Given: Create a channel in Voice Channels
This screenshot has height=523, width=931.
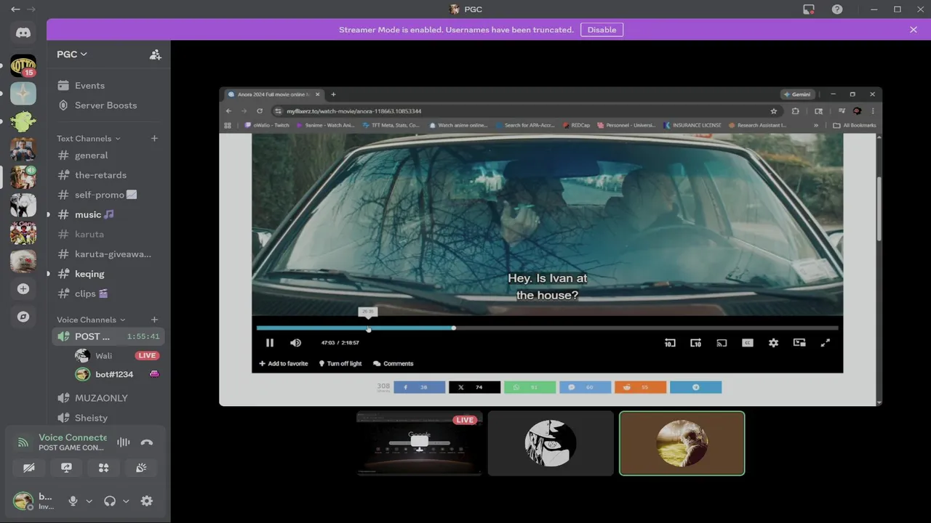Looking at the screenshot, I should coord(154,320).
